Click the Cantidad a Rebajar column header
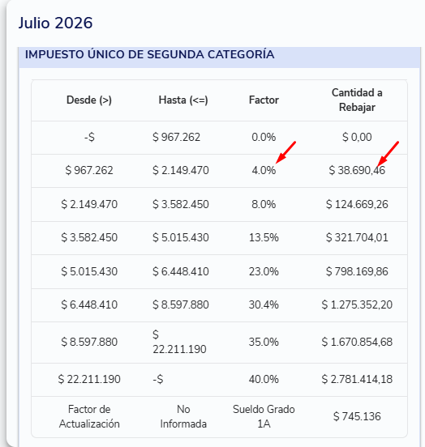 tap(357, 100)
